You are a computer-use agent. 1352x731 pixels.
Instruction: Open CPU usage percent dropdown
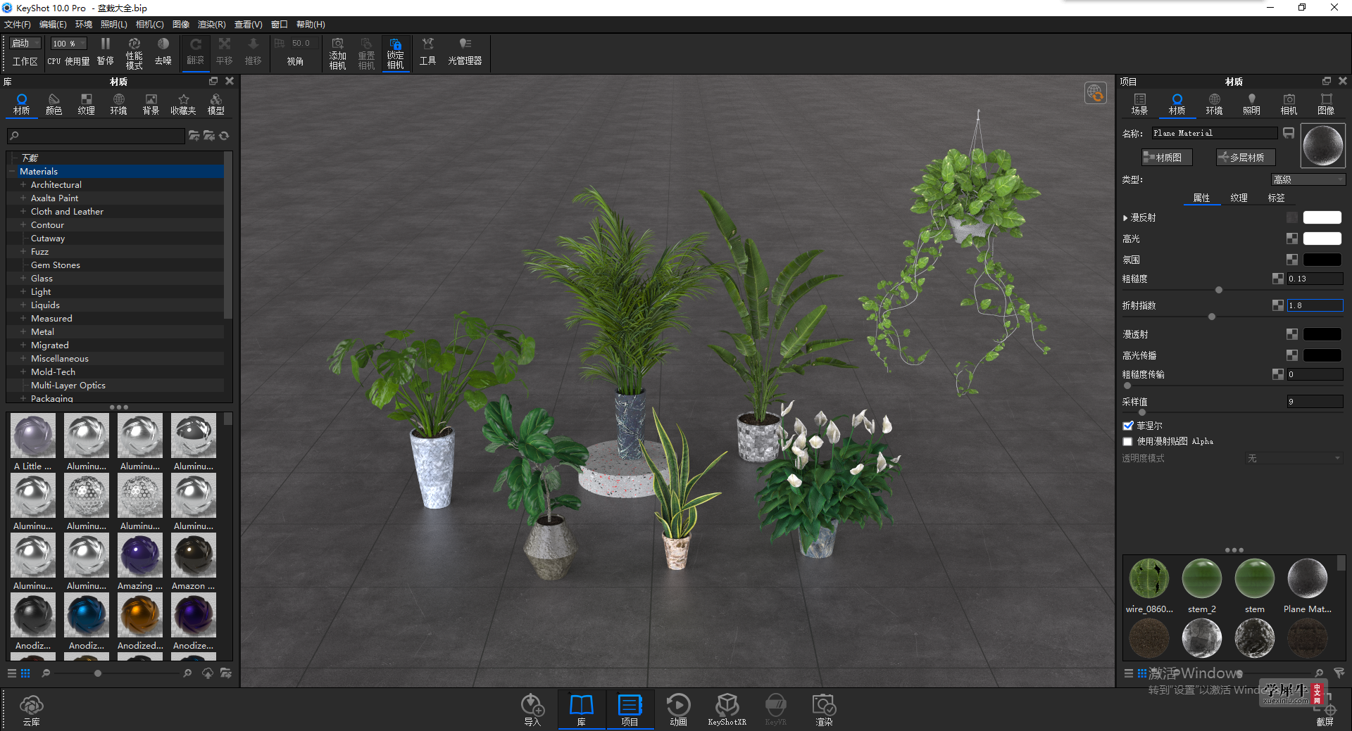click(68, 43)
